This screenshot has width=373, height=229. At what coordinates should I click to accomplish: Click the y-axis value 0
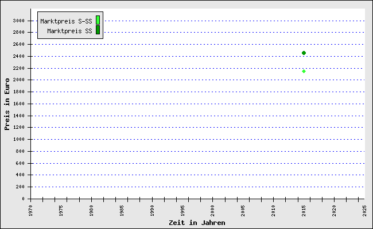point(23,199)
